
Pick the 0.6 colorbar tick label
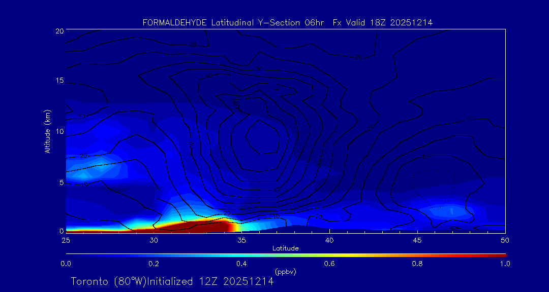pos(329,264)
